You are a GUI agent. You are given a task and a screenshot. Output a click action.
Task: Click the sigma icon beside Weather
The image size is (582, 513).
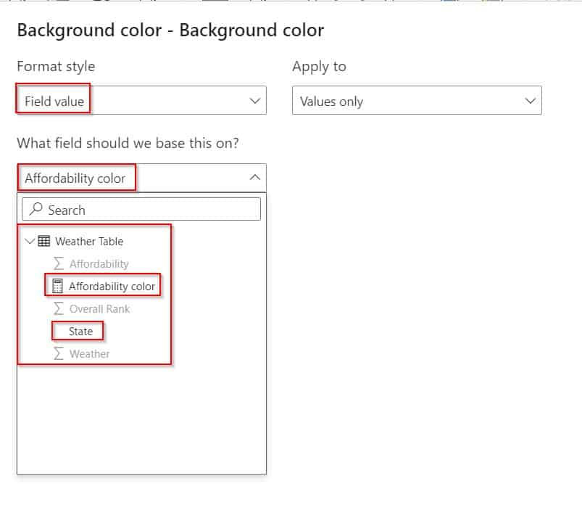tap(58, 353)
